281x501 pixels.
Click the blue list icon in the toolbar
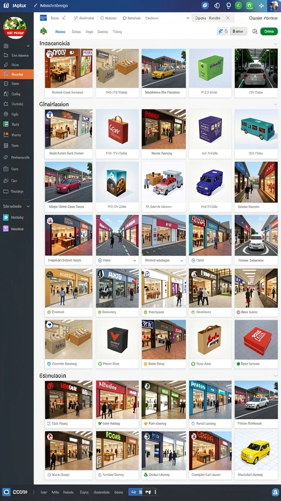coord(43,18)
